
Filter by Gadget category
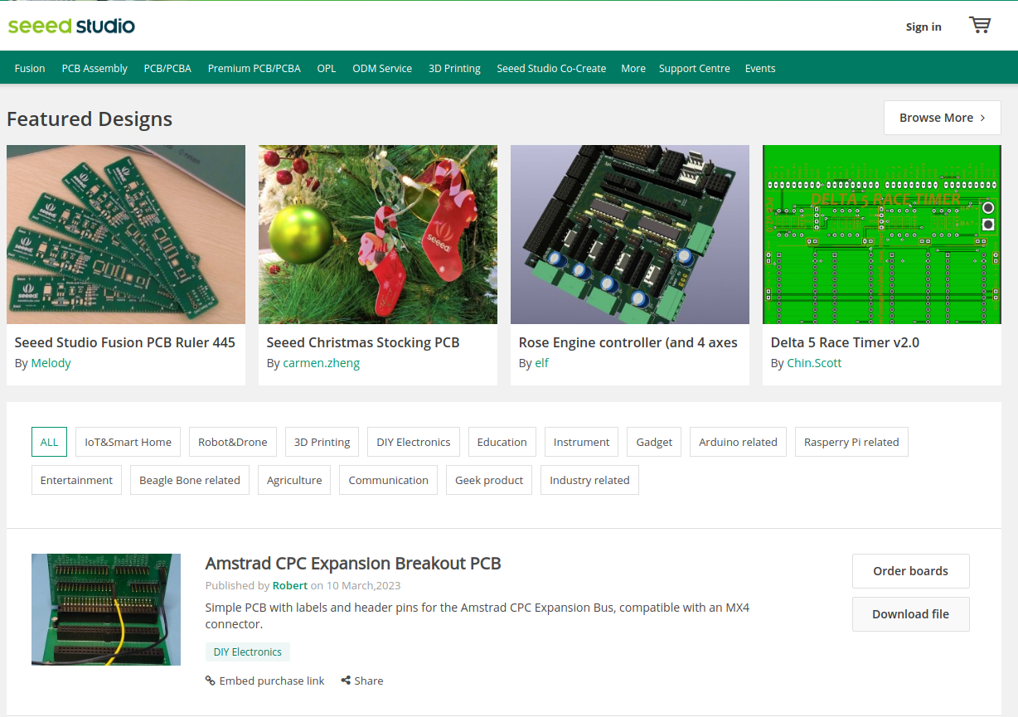point(654,442)
